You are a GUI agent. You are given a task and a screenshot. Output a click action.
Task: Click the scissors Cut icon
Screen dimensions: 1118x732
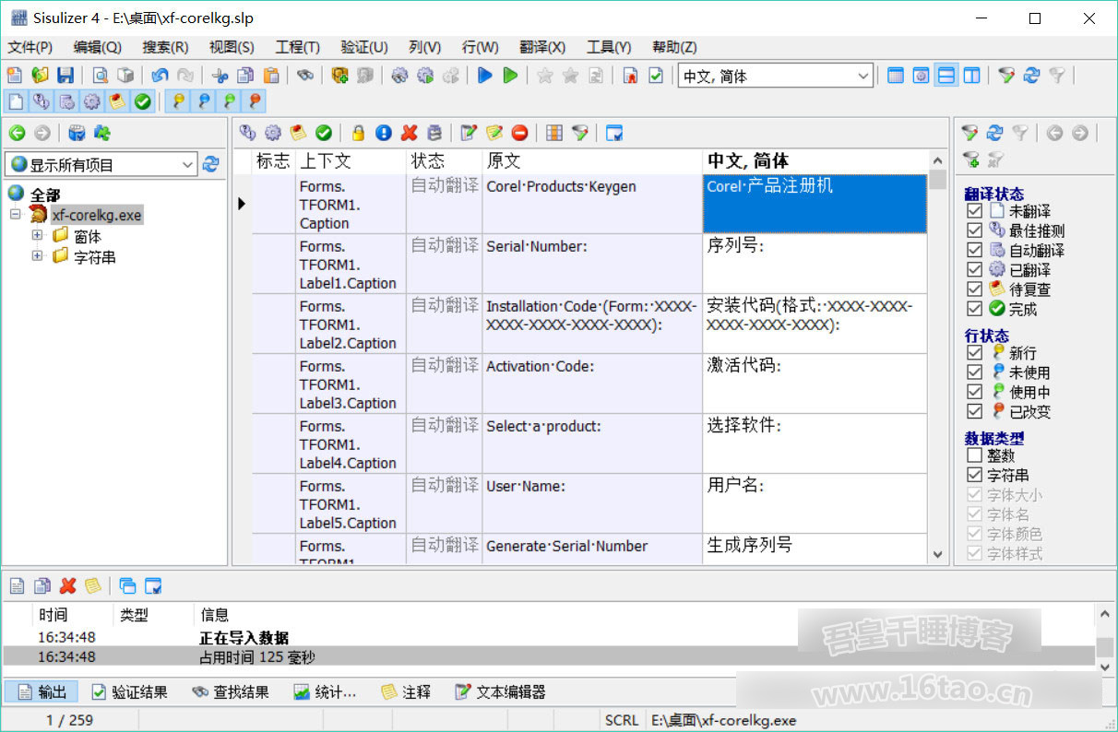pos(220,76)
